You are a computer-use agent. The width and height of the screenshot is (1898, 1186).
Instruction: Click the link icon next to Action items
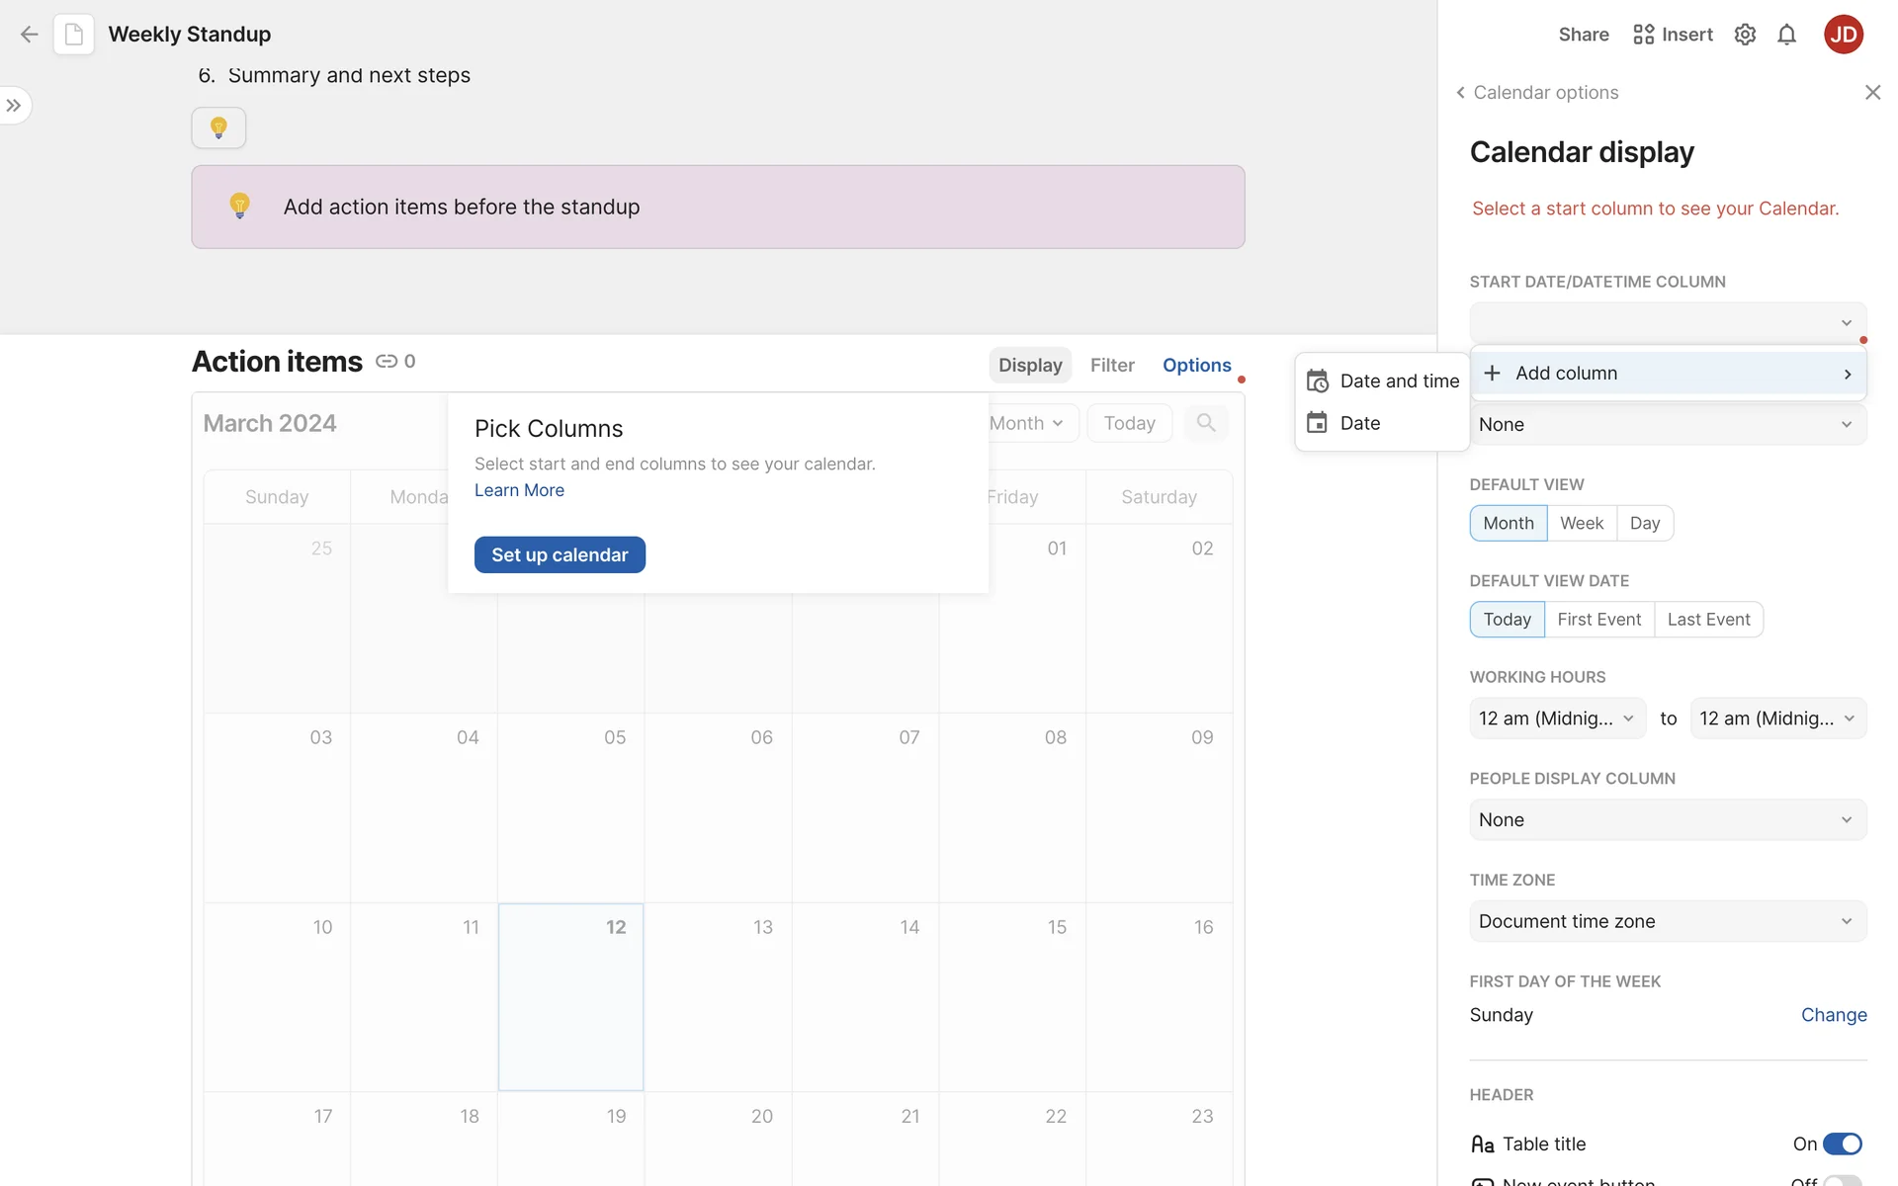pos(387,362)
